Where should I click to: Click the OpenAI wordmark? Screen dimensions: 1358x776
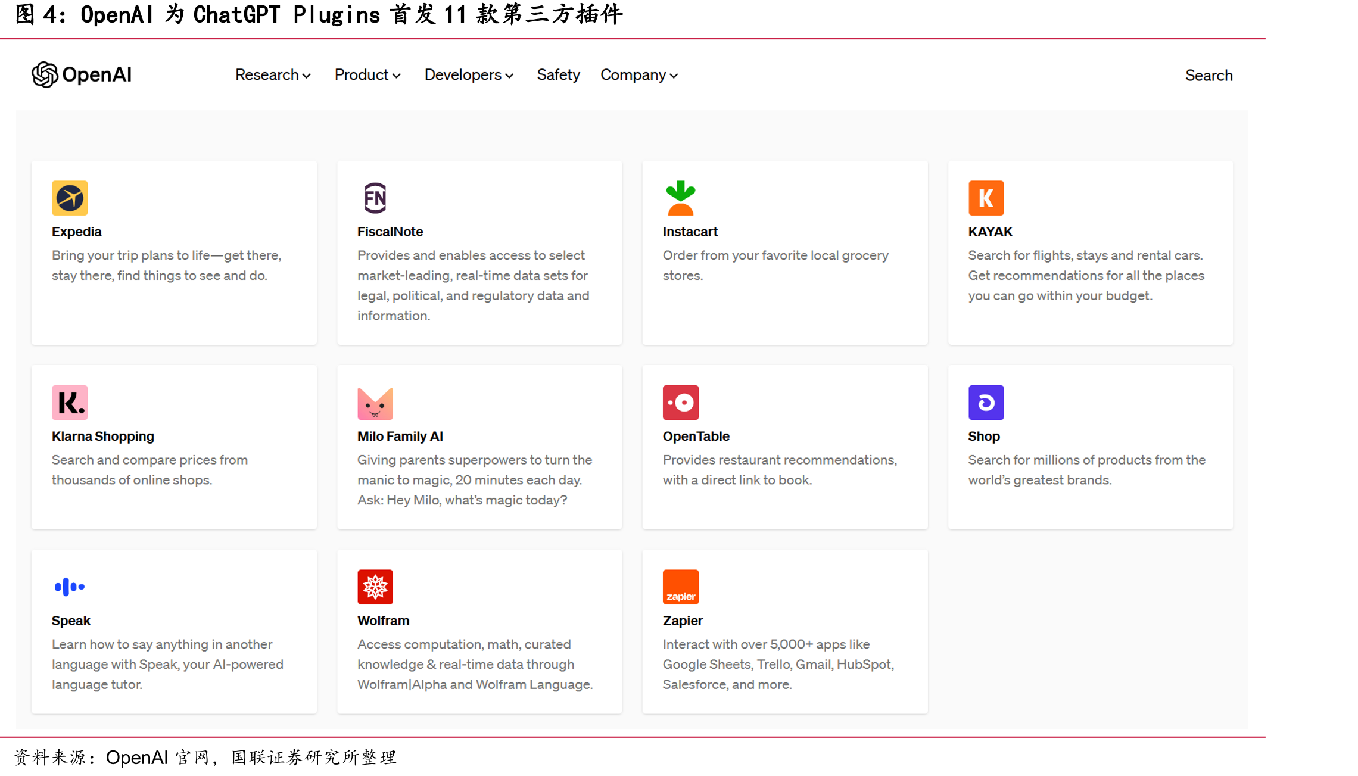click(x=96, y=75)
